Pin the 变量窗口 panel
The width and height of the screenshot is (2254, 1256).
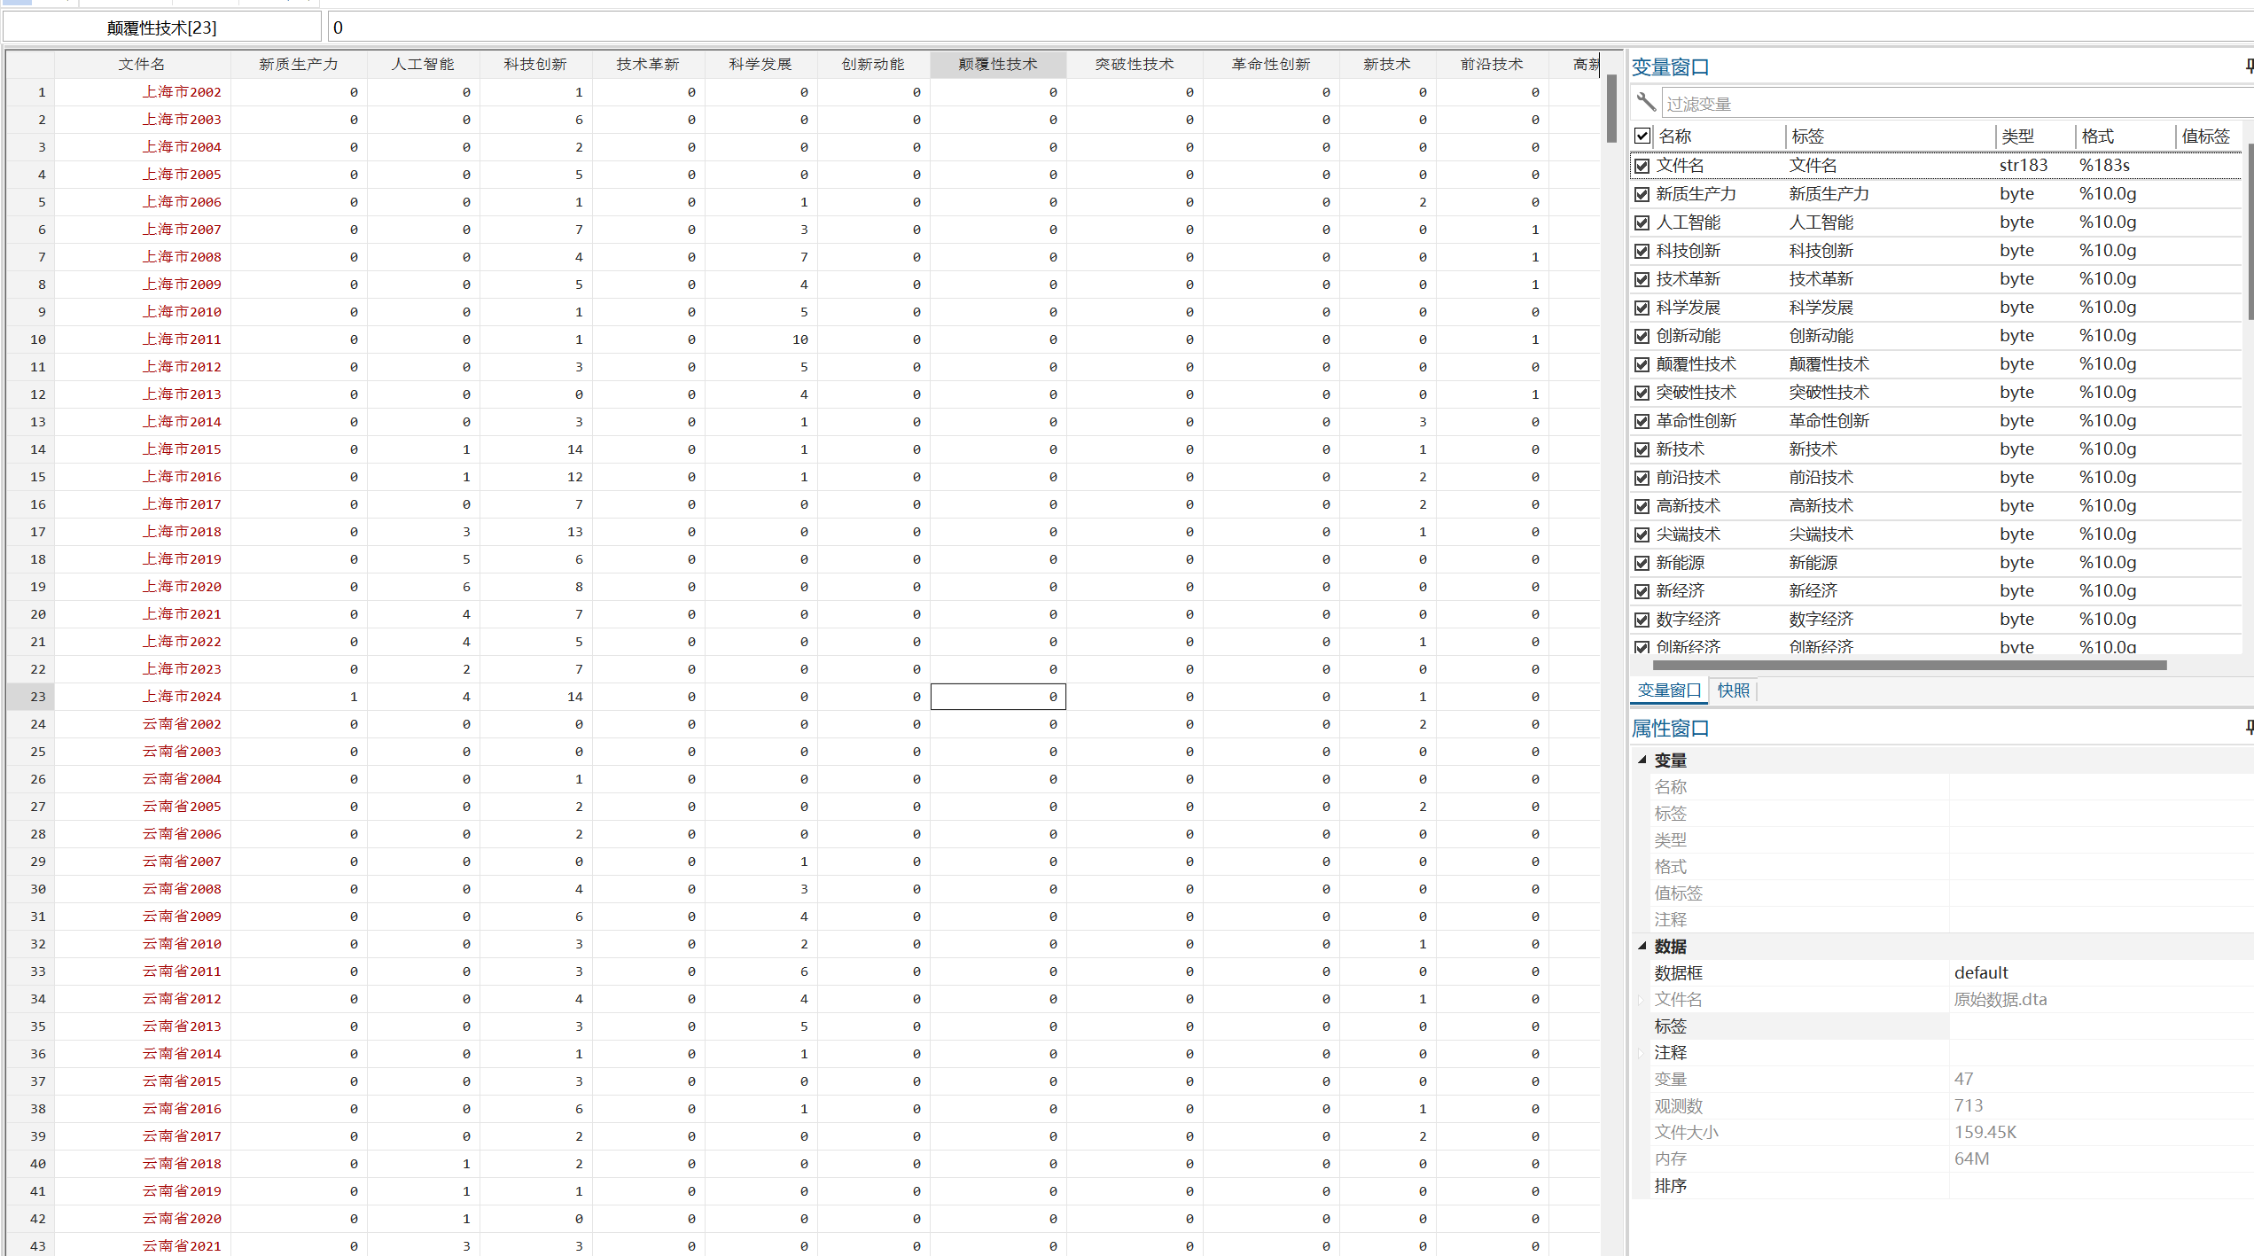click(2249, 66)
